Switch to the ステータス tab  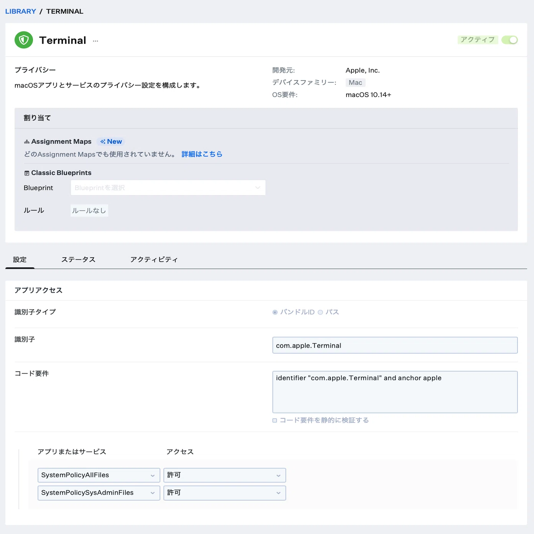79,260
